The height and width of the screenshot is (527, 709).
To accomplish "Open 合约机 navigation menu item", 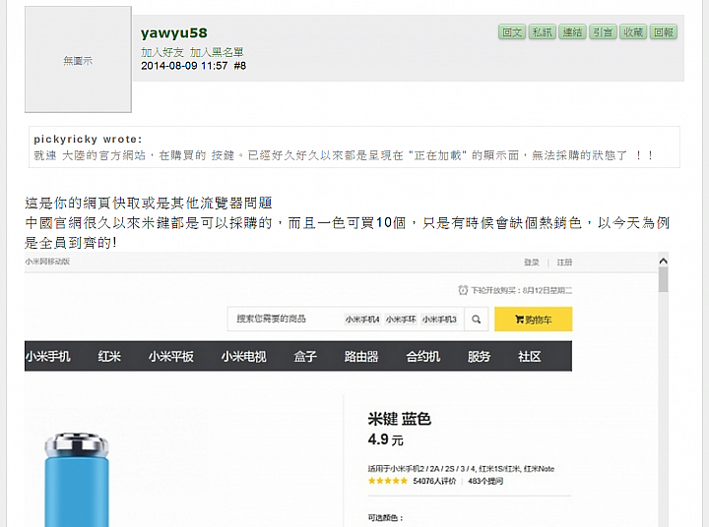I will (x=422, y=356).
